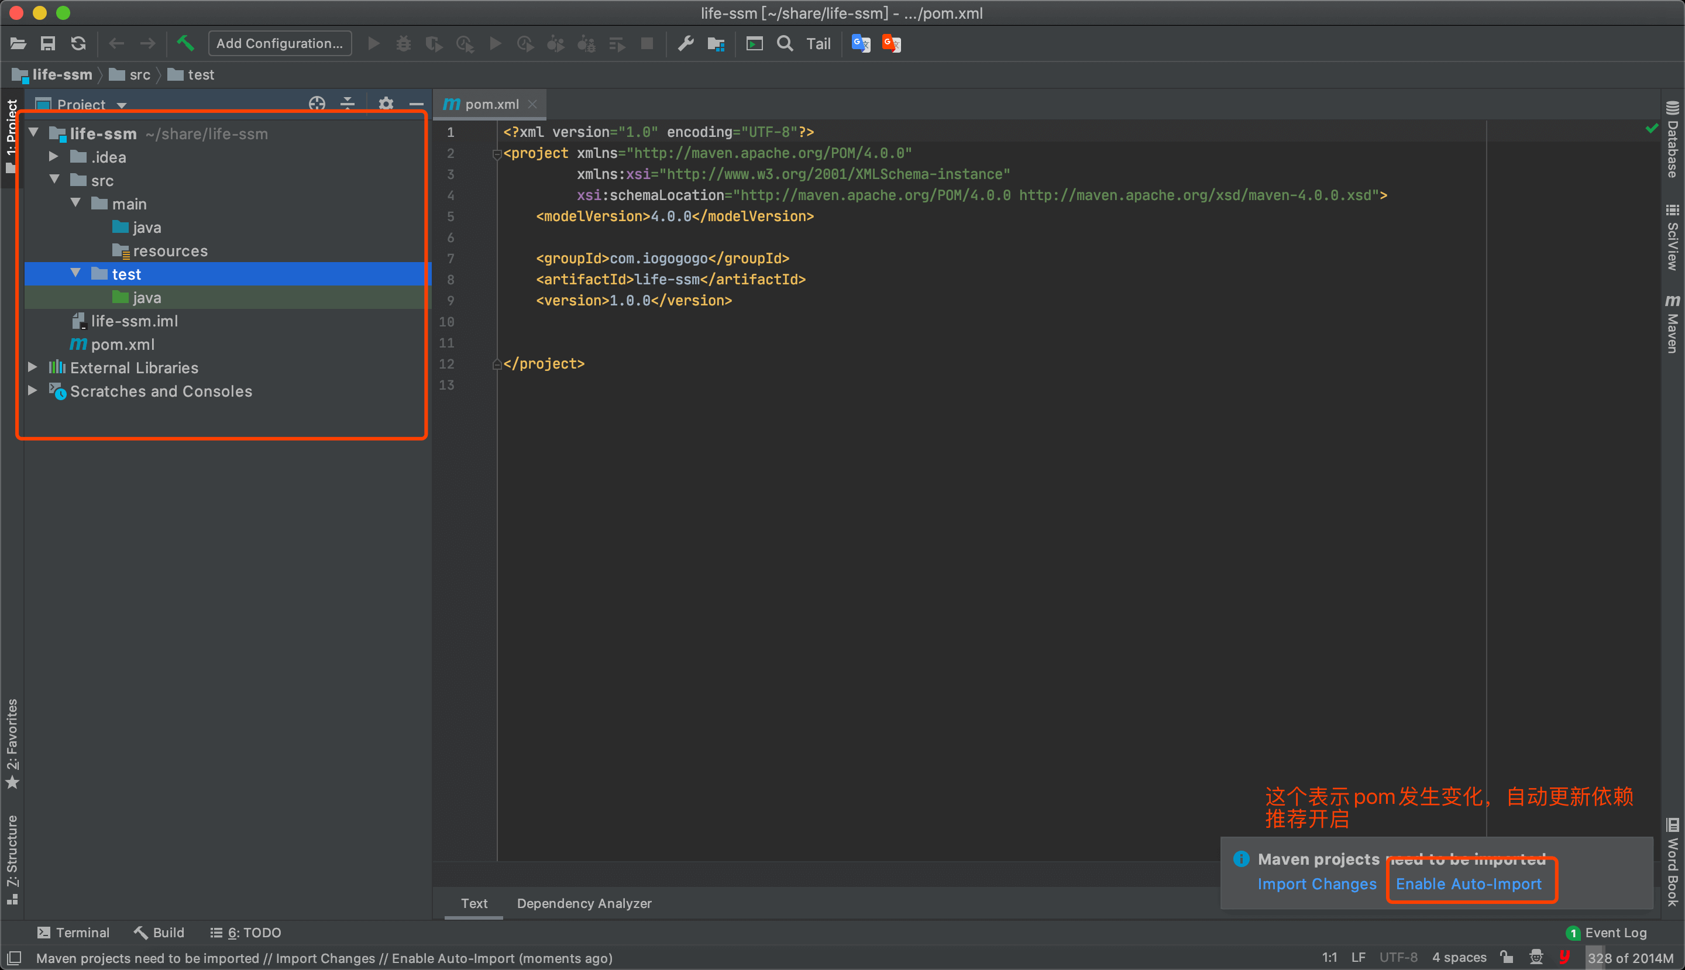Toggle the Database tool window stripe
The height and width of the screenshot is (970, 1685).
click(x=1672, y=140)
